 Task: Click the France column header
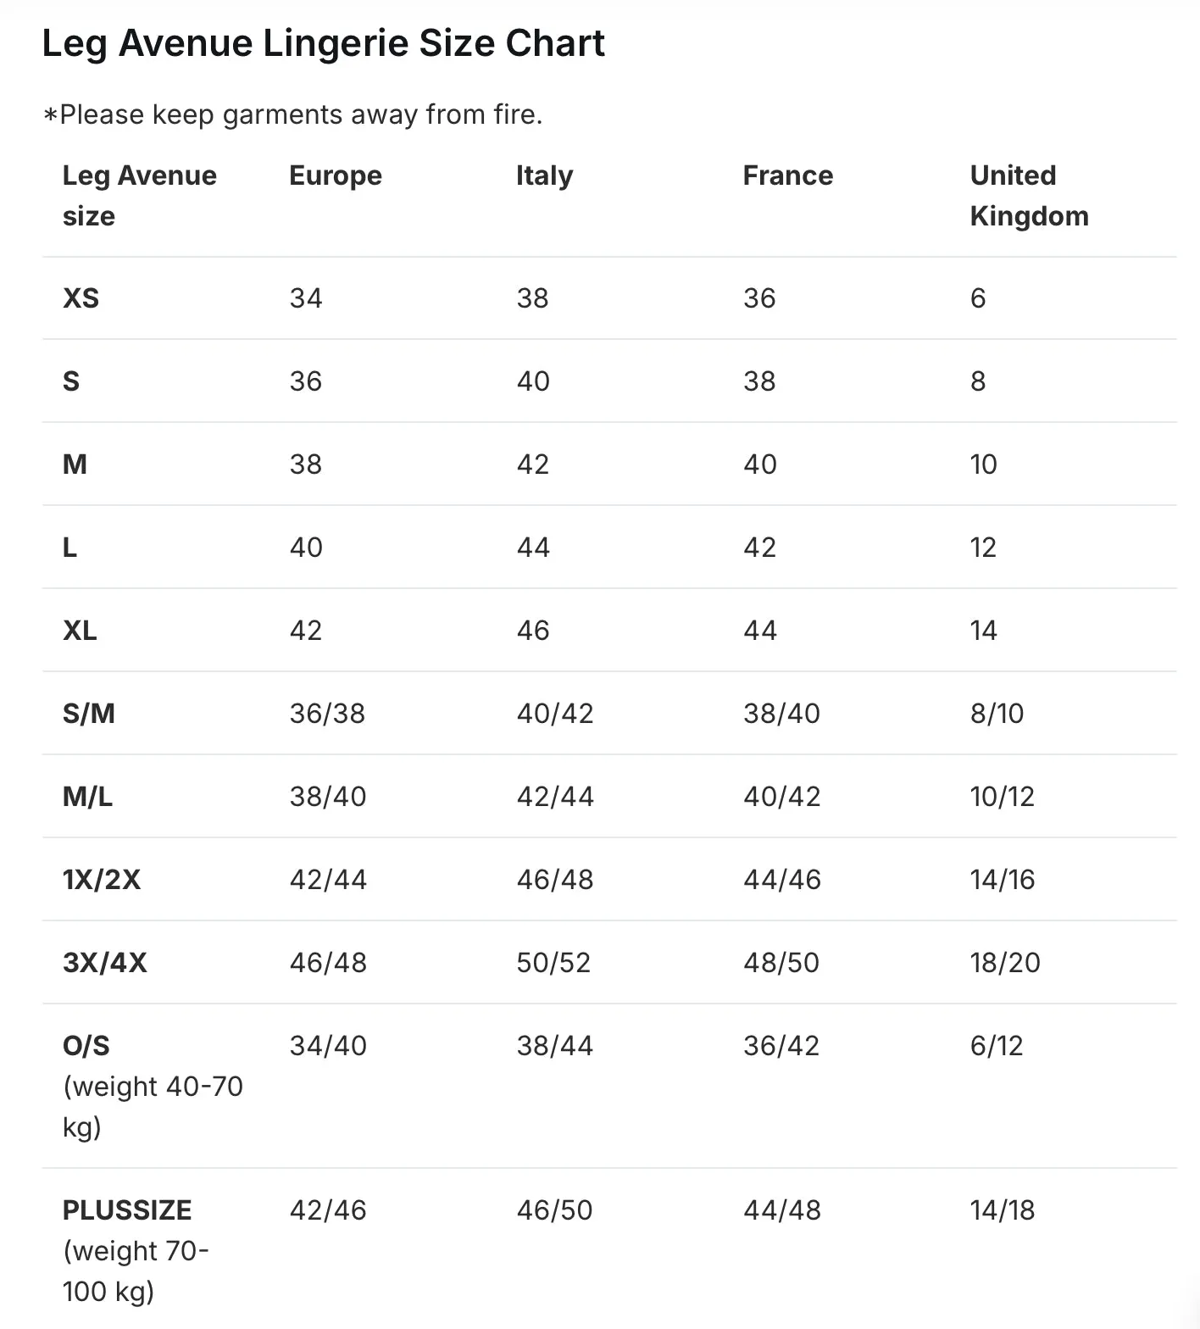pos(787,175)
